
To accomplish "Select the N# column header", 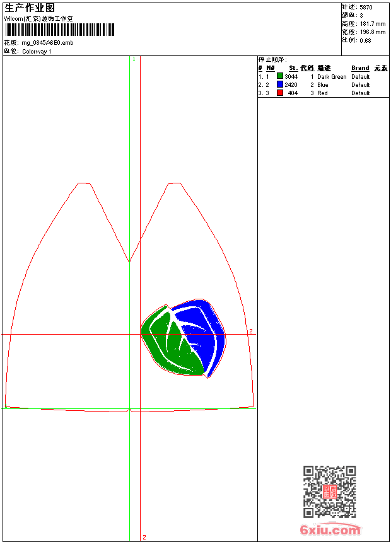I will click(x=270, y=68).
